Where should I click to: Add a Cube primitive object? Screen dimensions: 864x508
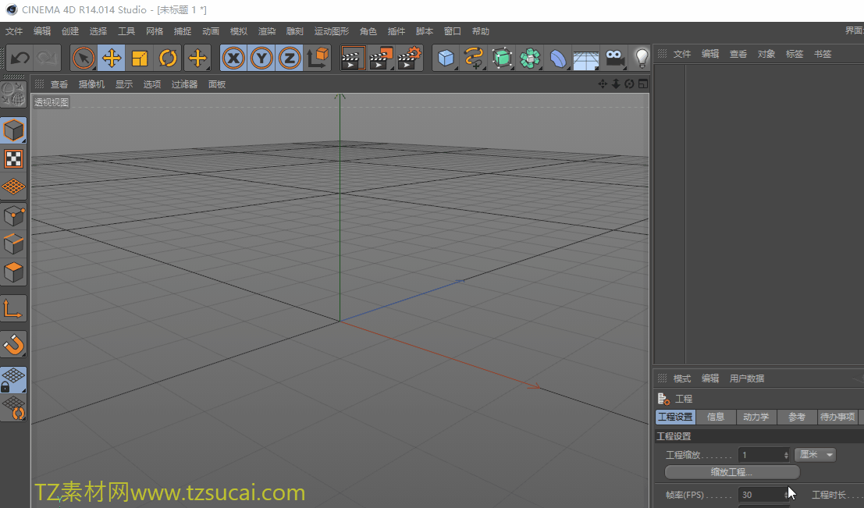click(x=446, y=58)
